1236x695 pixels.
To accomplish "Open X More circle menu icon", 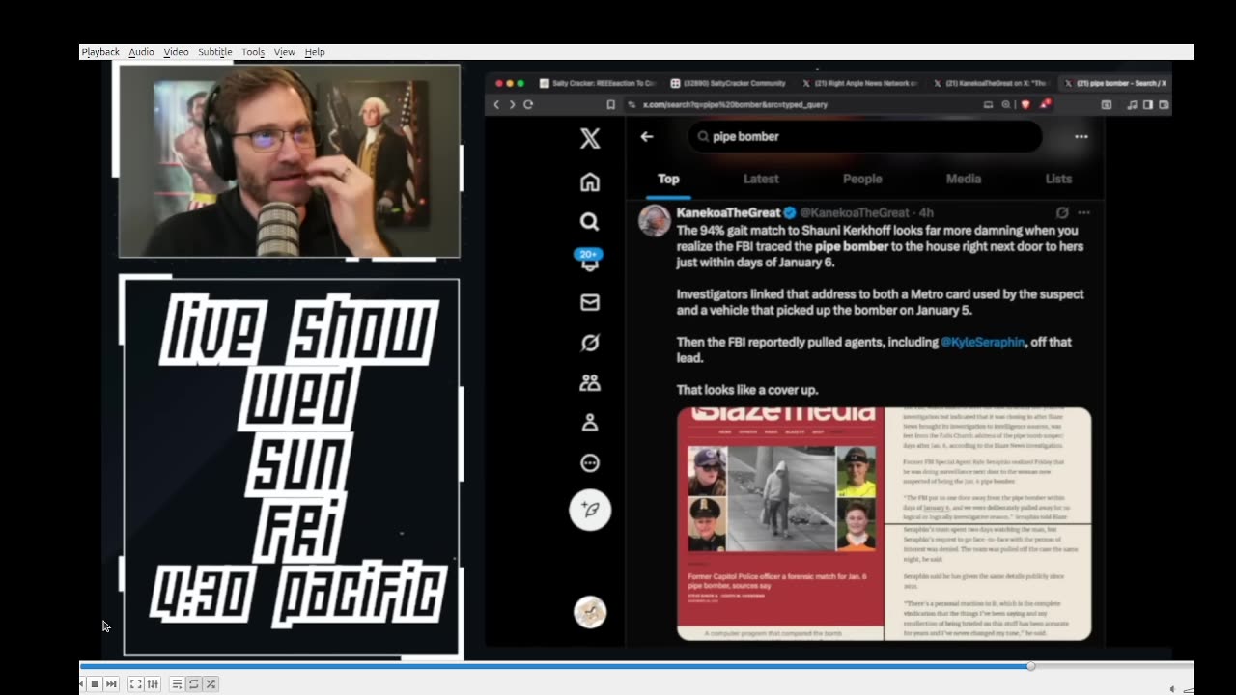I will click(590, 463).
